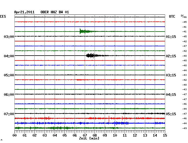Select the 07:00 local time label
Screen dimensions: 188x143
(9, 114)
